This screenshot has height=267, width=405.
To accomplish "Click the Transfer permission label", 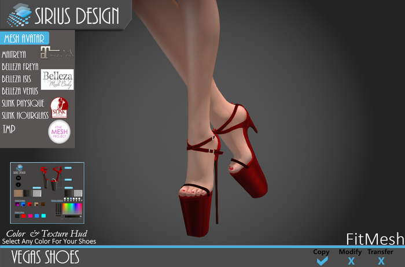I will click(x=380, y=251).
